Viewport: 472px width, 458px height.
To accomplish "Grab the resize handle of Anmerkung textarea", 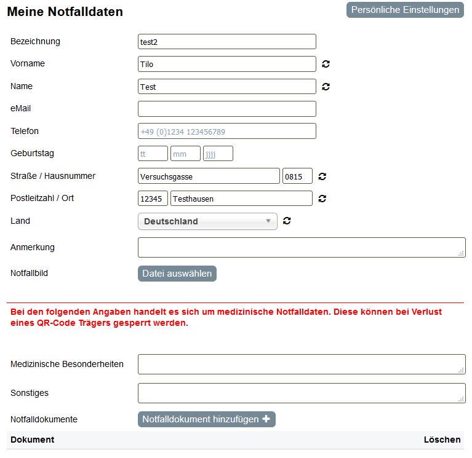I will pos(461,253).
